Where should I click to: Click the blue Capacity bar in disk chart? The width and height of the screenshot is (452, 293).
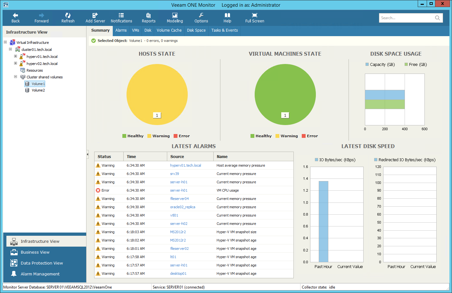pyautogui.click(x=385, y=95)
